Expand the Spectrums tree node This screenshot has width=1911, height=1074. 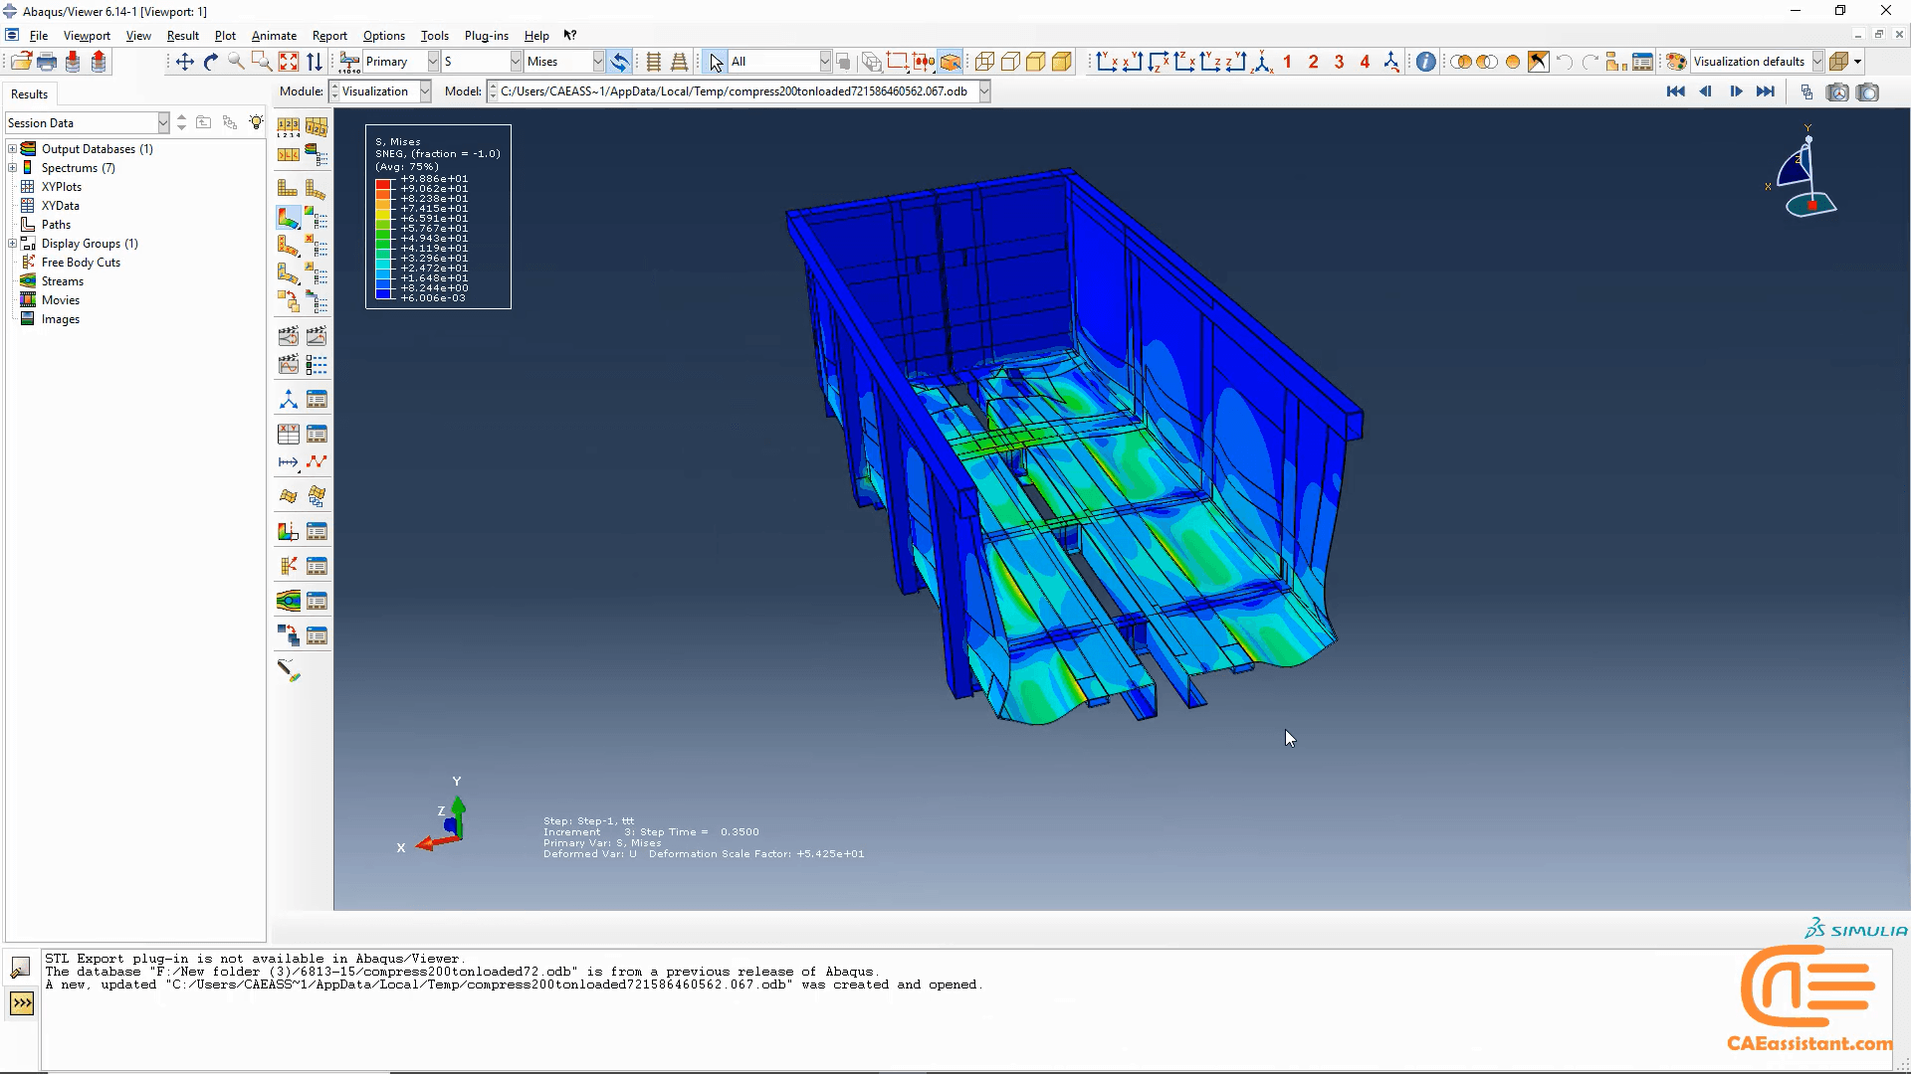pos(13,168)
